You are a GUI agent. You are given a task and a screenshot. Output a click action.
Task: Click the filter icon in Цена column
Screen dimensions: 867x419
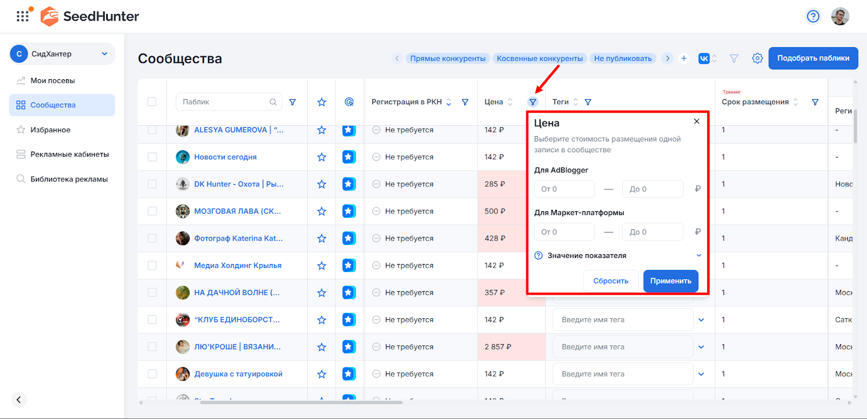point(533,102)
